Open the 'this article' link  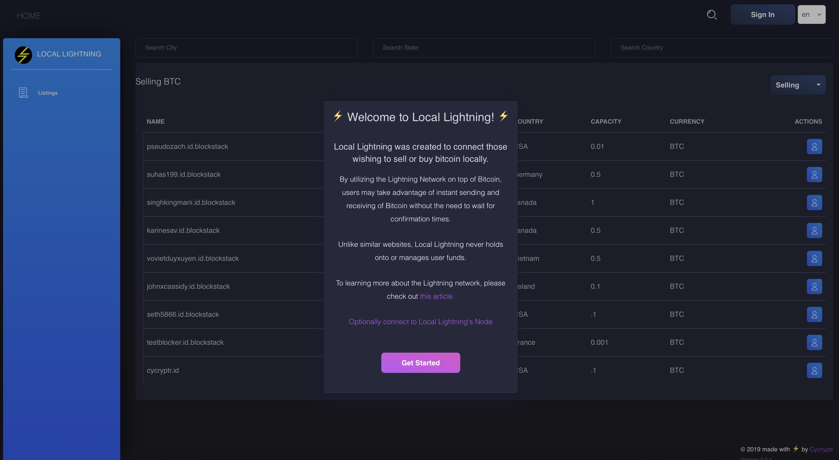pyautogui.click(x=437, y=296)
